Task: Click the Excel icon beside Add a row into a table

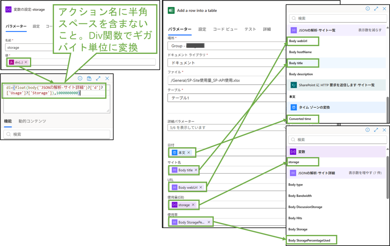Action: coord(171,10)
